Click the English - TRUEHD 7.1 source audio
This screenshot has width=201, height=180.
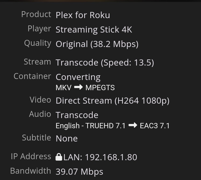91,126
